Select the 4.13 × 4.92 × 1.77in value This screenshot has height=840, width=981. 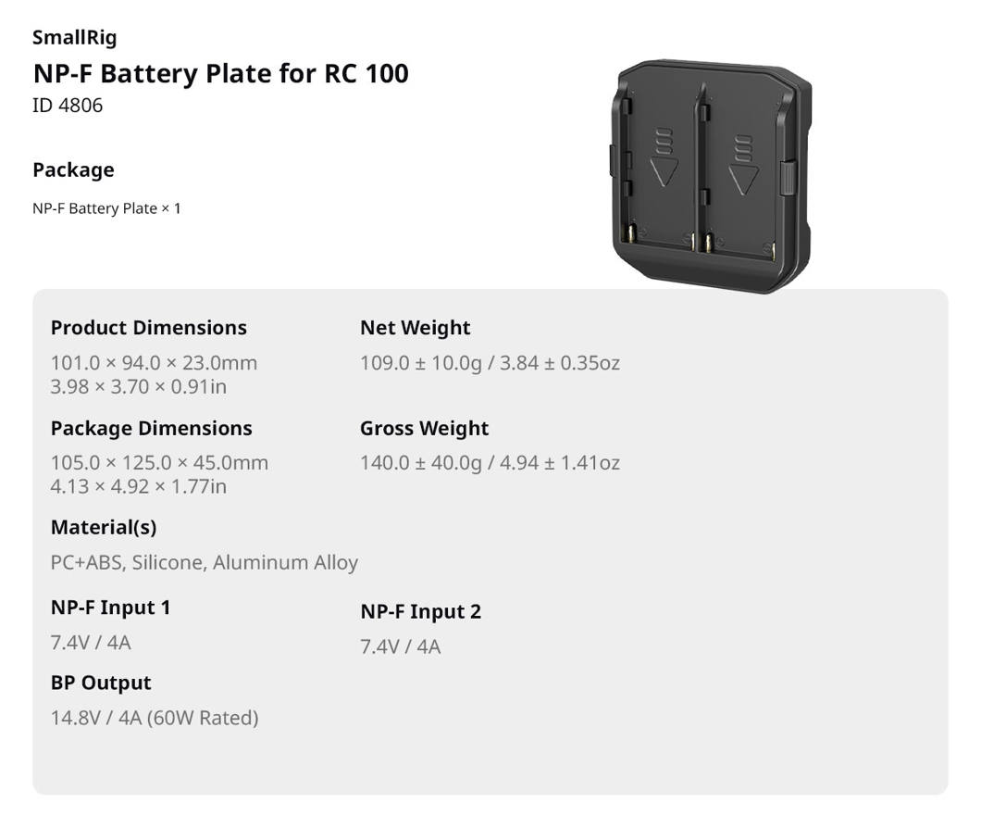pos(138,486)
